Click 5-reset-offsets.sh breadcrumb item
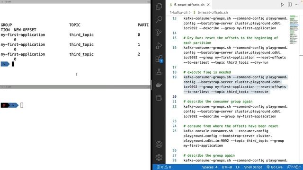Viewport: 303px width, 170px height. (x=213, y=13)
